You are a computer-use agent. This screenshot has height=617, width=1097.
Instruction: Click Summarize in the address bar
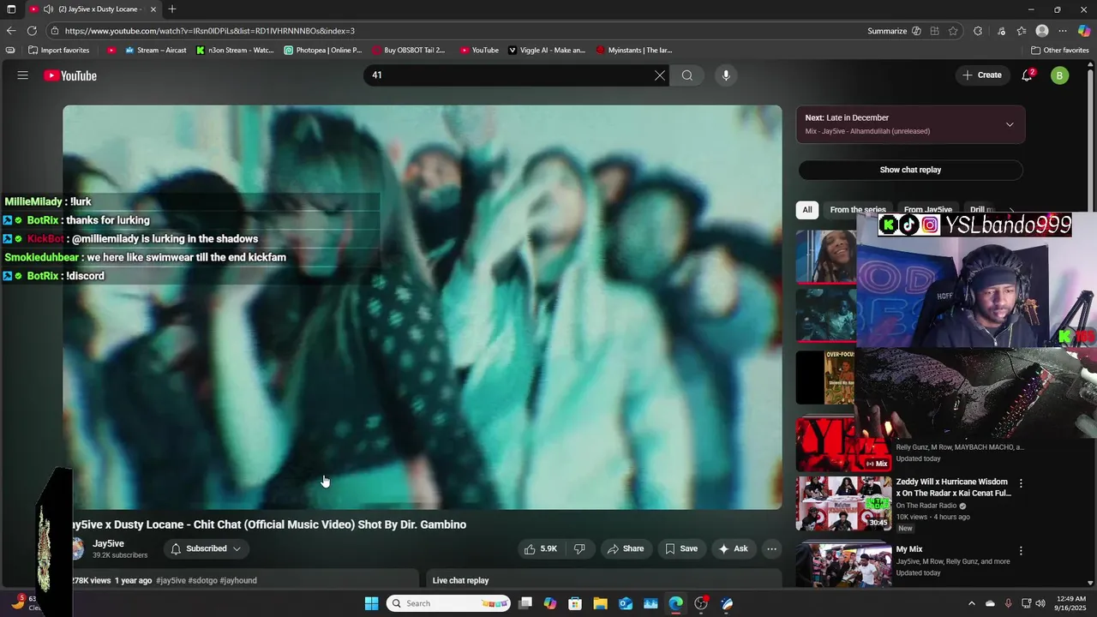tap(887, 31)
